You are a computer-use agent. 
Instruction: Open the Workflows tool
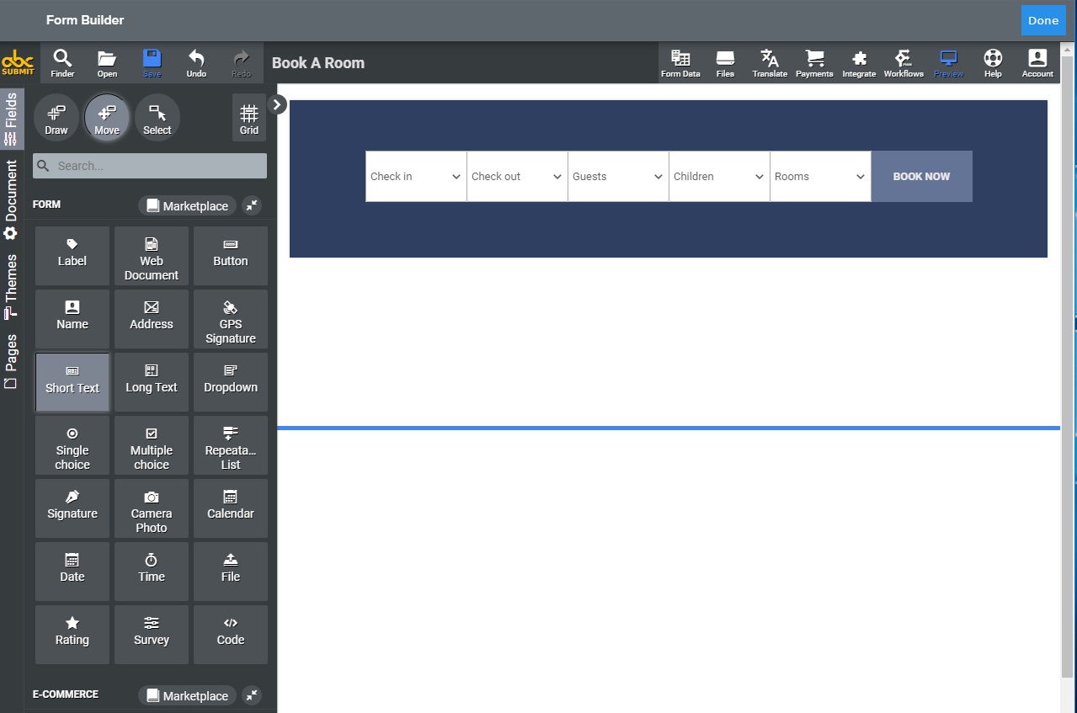click(x=904, y=63)
